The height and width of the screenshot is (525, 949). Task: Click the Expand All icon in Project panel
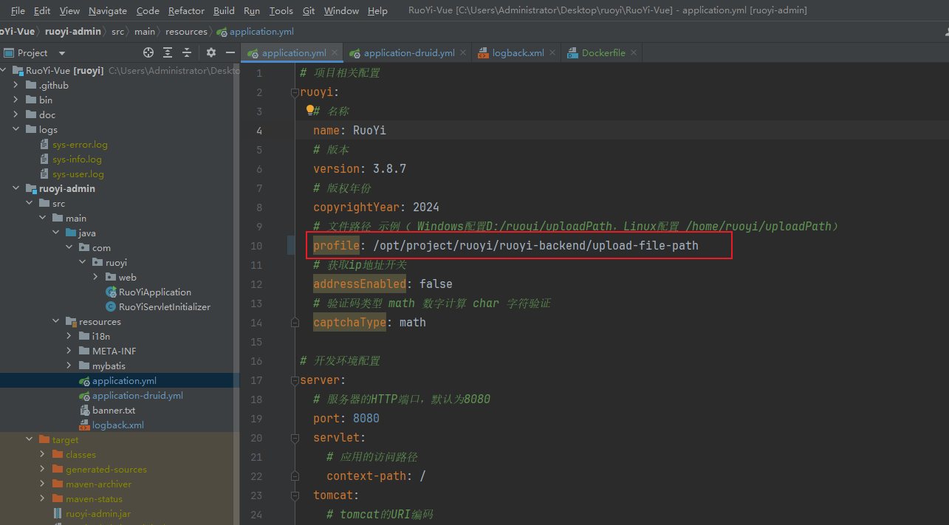167,52
